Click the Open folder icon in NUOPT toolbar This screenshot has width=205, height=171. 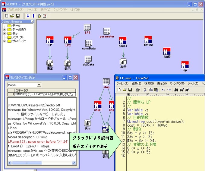[12, 16]
